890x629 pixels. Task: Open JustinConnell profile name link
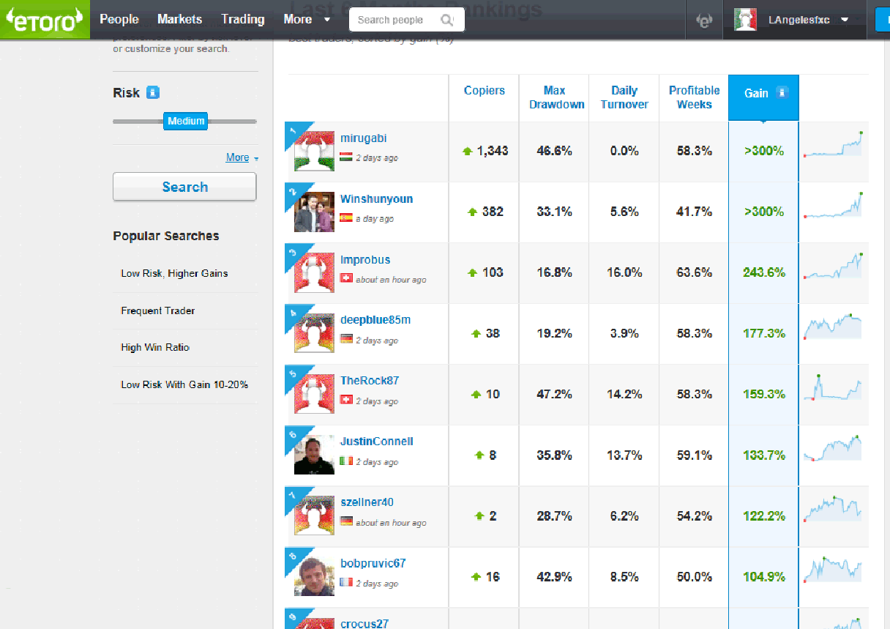(377, 442)
